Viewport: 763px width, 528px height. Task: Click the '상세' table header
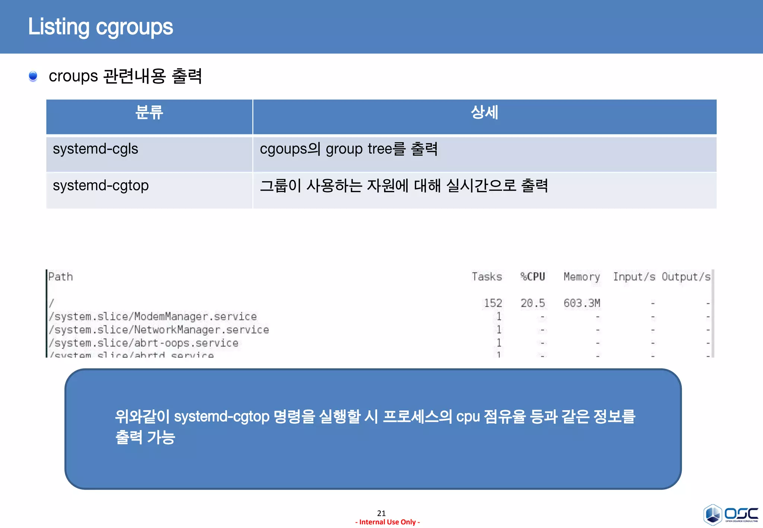[484, 116]
